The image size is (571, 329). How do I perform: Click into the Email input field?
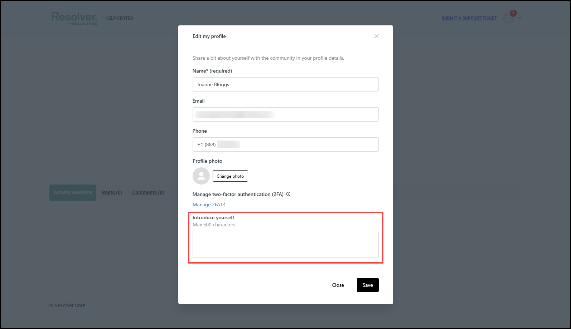point(285,114)
